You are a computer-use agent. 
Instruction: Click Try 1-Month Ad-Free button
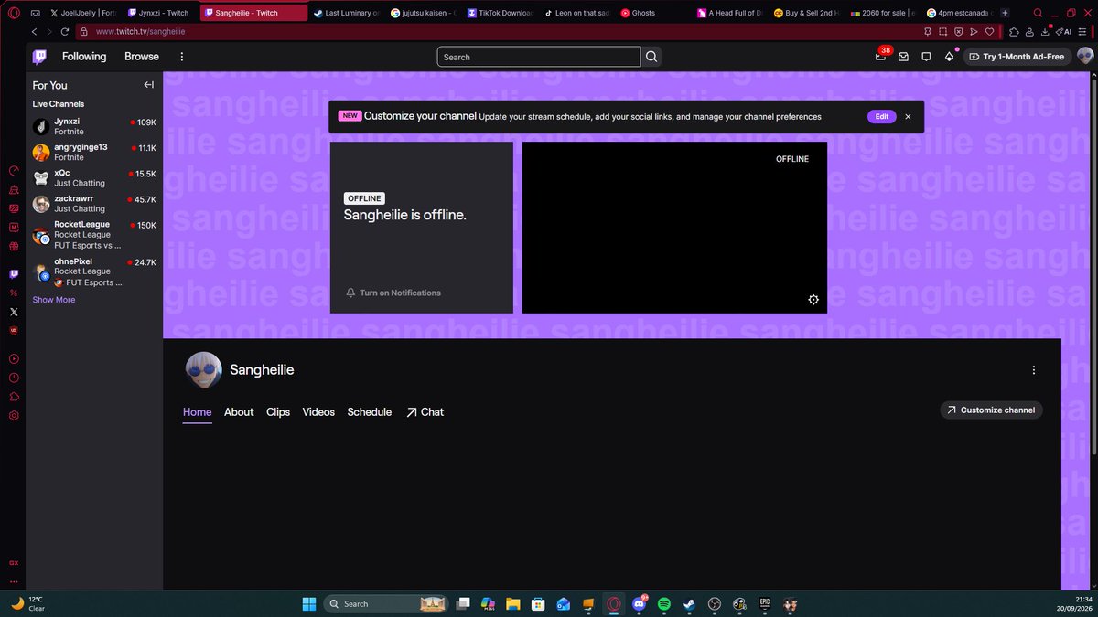coord(1017,57)
